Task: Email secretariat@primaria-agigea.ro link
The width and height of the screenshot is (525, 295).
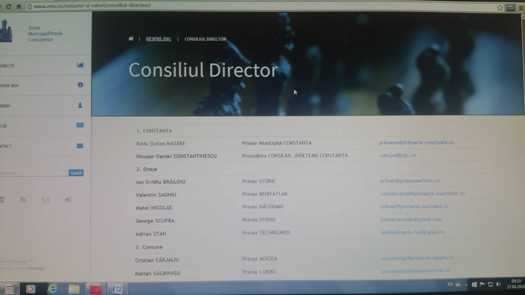Action: pos(417,258)
